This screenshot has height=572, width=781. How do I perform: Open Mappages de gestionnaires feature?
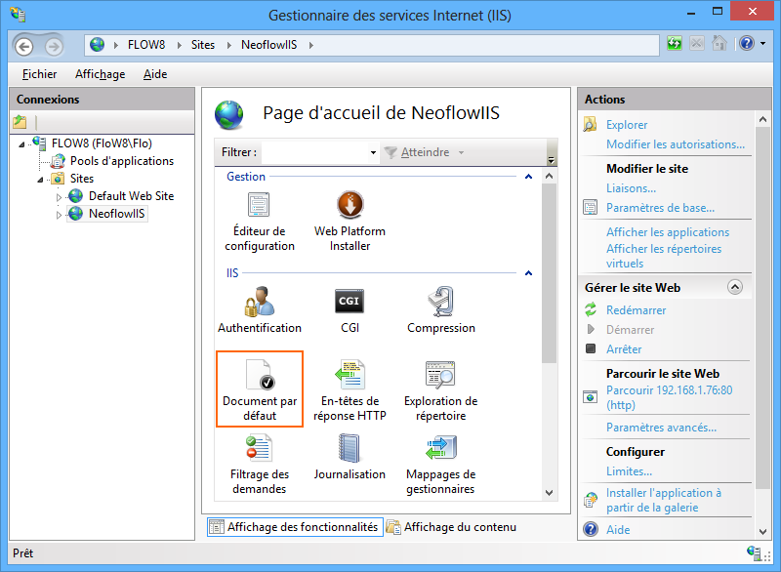[440, 464]
